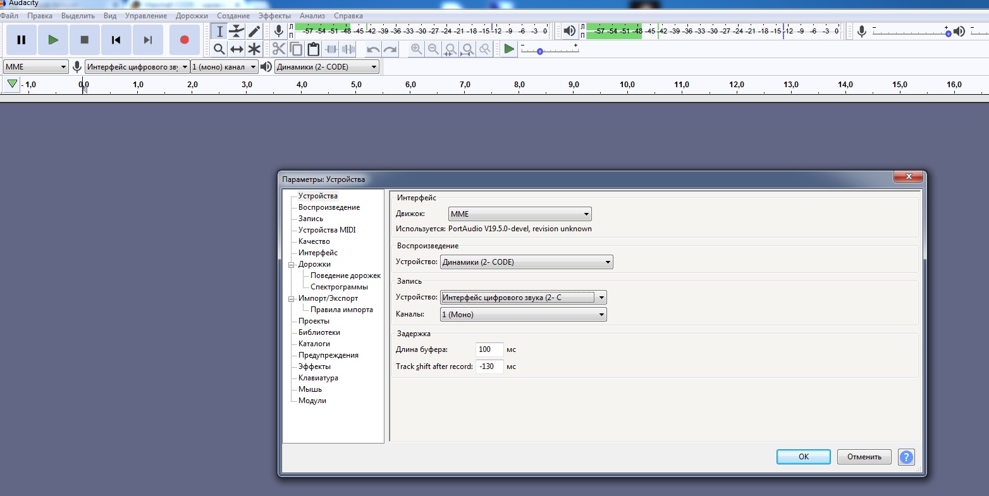989x496 pixels.
Task: Open the MME audio host dropdown in toolbar
Action: pos(35,67)
